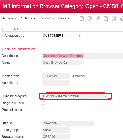The height and width of the screenshot is (140, 123).
Task: Click the Information cat CUSTOMERS field
Action: click(x=61, y=36)
